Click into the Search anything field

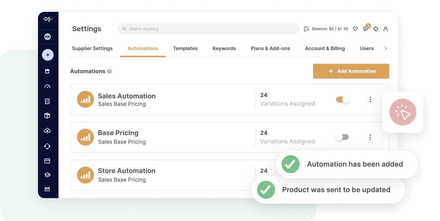(x=208, y=29)
